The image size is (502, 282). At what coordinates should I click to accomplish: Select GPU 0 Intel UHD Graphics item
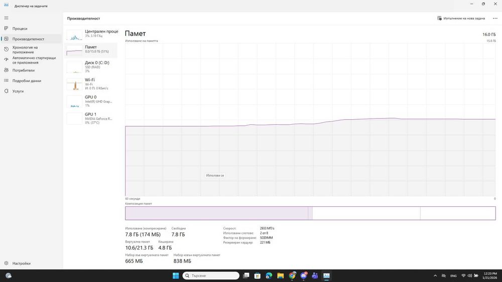[x=91, y=101]
